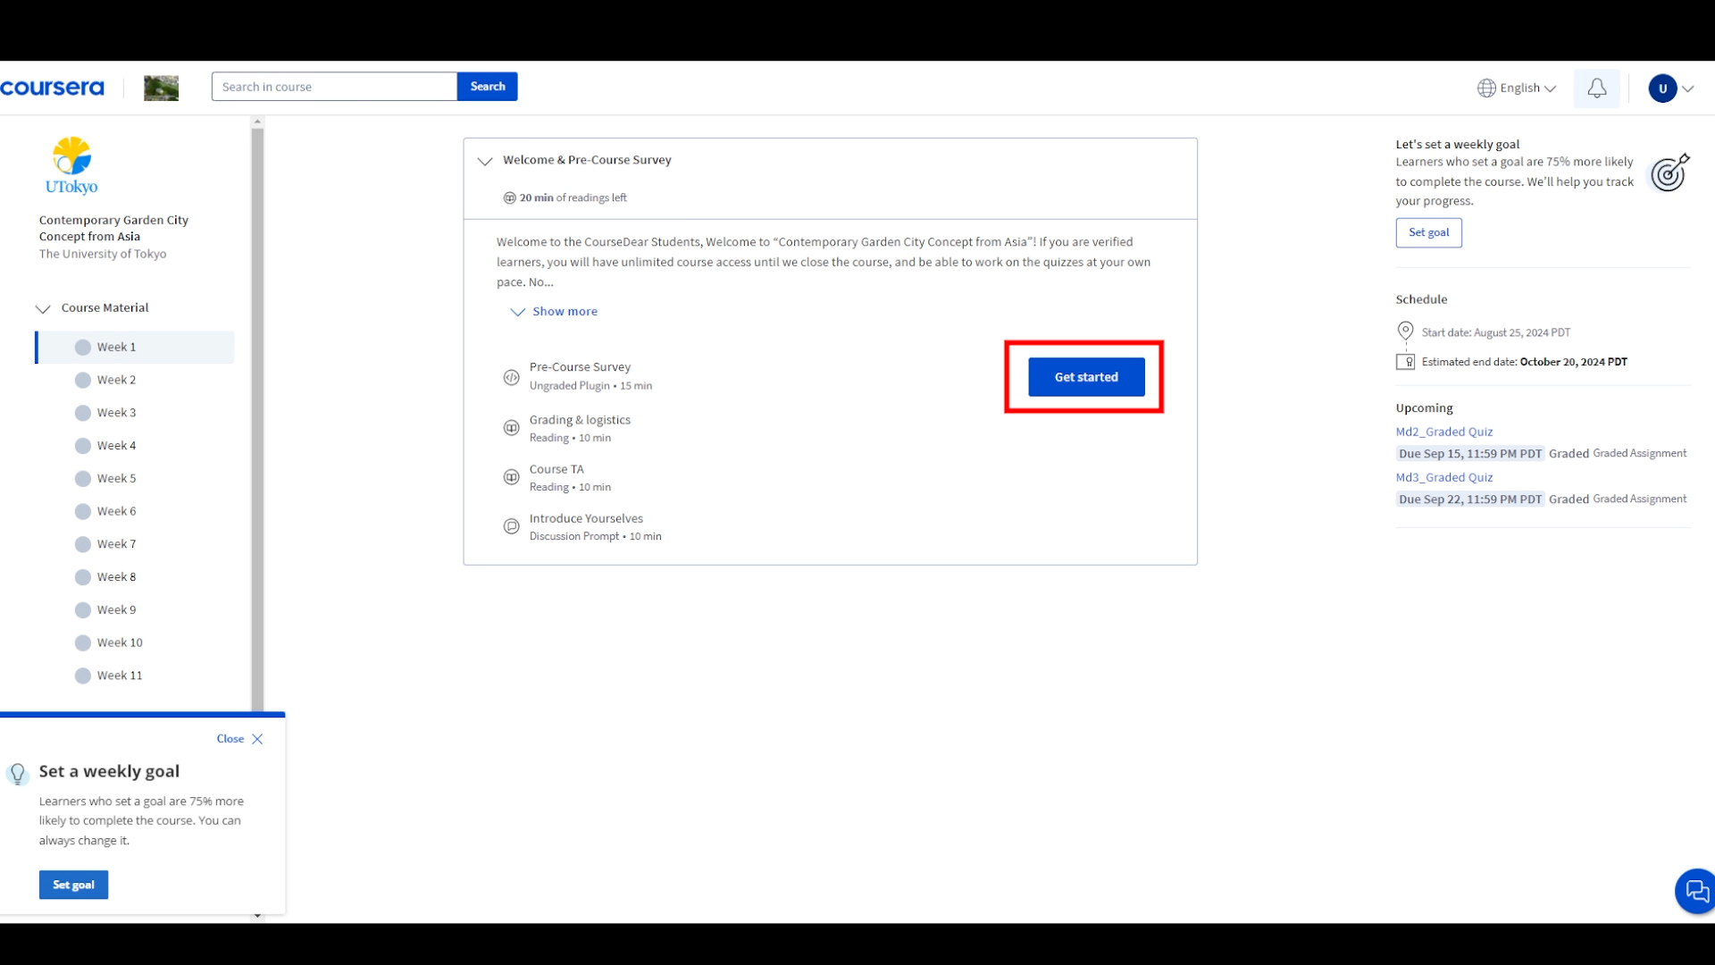Close the Set a weekly goal popup
The image size is (1715, 965).
tap(256, 739)
